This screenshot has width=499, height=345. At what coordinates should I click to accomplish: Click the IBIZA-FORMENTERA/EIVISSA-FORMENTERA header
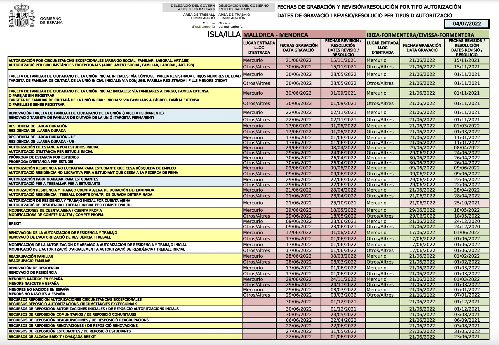[427, 34]
